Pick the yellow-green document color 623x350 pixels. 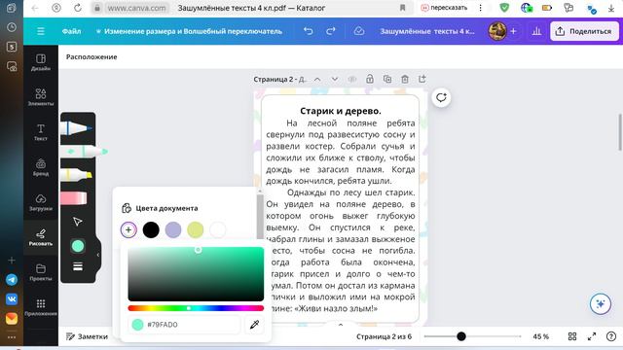pyautogui.click(x=196, y=229)
